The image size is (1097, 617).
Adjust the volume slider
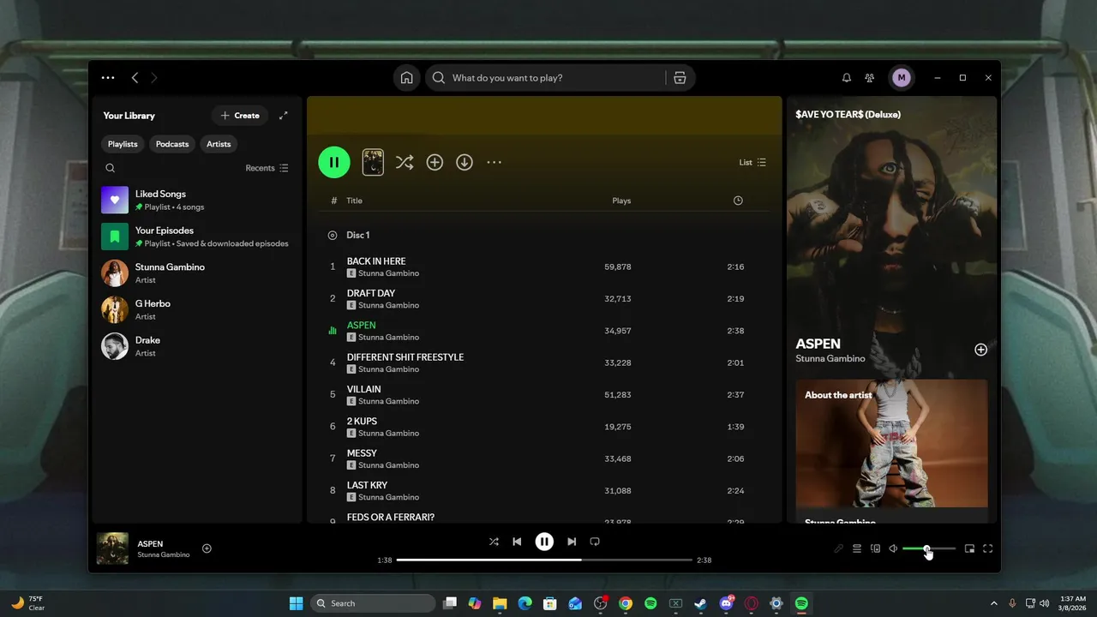click(929, 548)
